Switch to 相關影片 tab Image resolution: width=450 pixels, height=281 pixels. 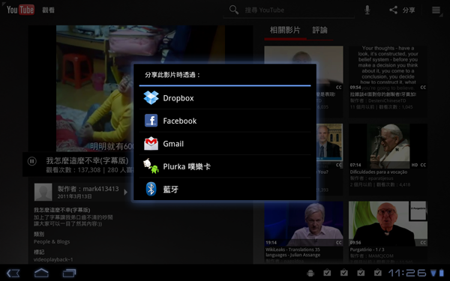pos(285,30)
